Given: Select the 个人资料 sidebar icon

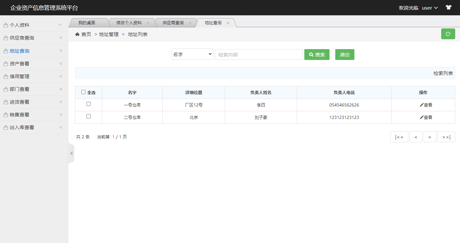Looking at the screenshot, I should tap(5, 25).
